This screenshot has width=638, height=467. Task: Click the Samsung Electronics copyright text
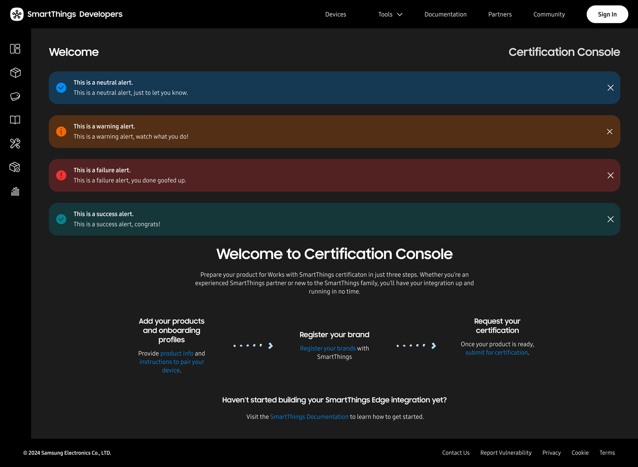67,453
